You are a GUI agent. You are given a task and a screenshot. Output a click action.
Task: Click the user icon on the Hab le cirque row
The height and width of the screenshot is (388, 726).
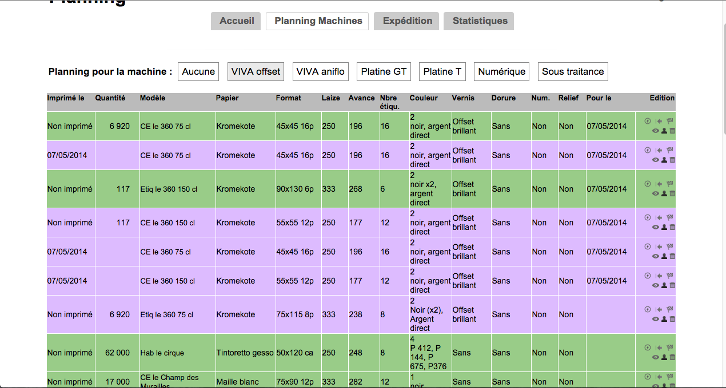click(664, 357)
